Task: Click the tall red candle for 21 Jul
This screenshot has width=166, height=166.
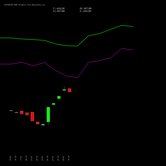Action: (32, 117)
